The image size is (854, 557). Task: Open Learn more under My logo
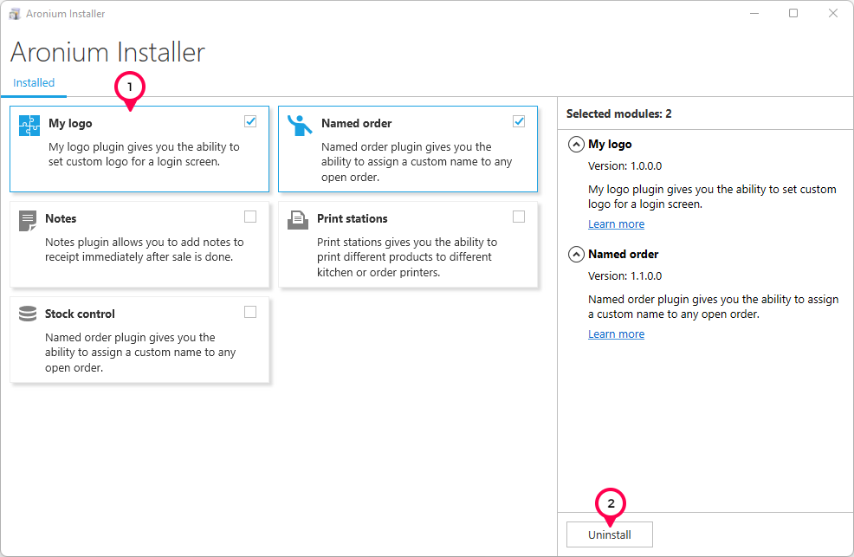click(x=616, y=223)
